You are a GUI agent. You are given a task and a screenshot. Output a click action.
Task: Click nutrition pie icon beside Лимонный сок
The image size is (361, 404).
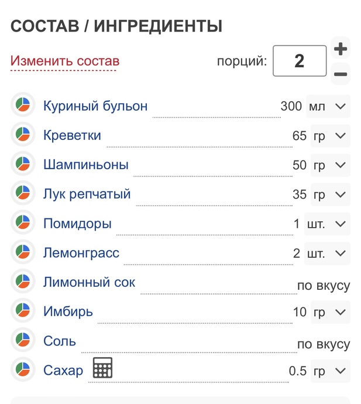[23, 281]
